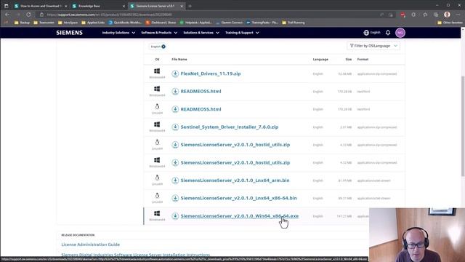The height and width of the screenshot is (262, 465).
Task: Click download icon for Lnx64_arm.bin file
Action: [x=175, y=180]
